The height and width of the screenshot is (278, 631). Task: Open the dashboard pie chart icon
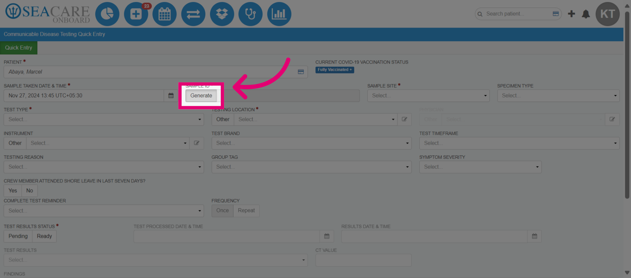click(x=107, y=14)
